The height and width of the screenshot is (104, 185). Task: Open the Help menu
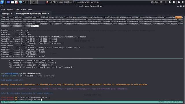pos(30,10)
